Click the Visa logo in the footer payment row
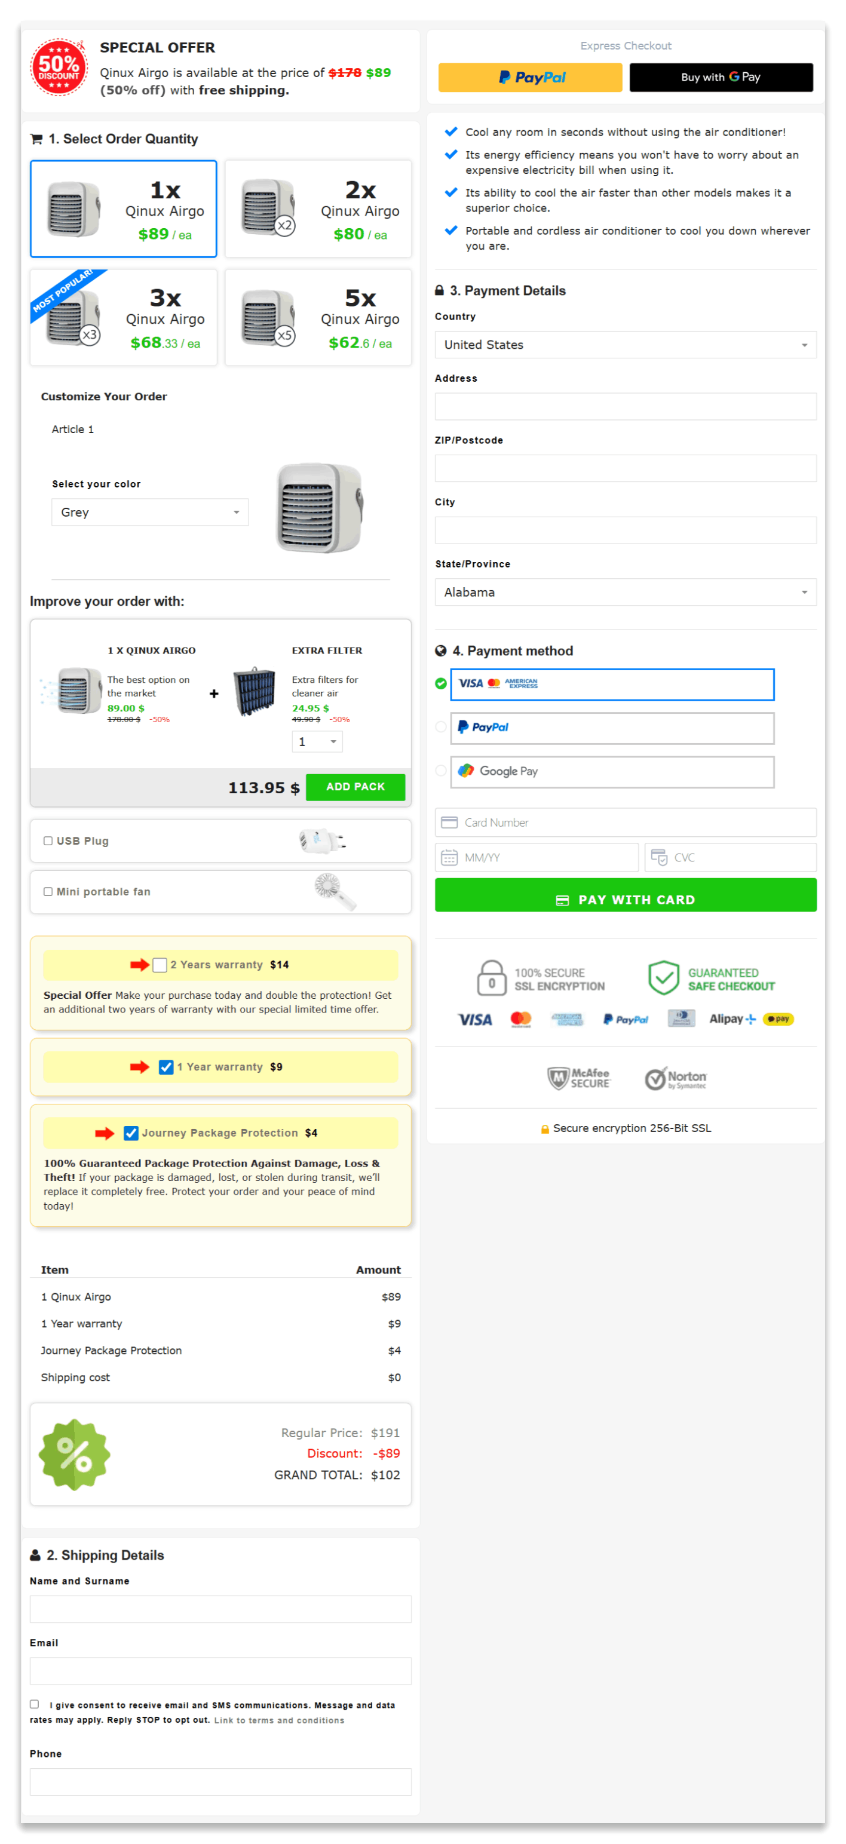 474,1019
